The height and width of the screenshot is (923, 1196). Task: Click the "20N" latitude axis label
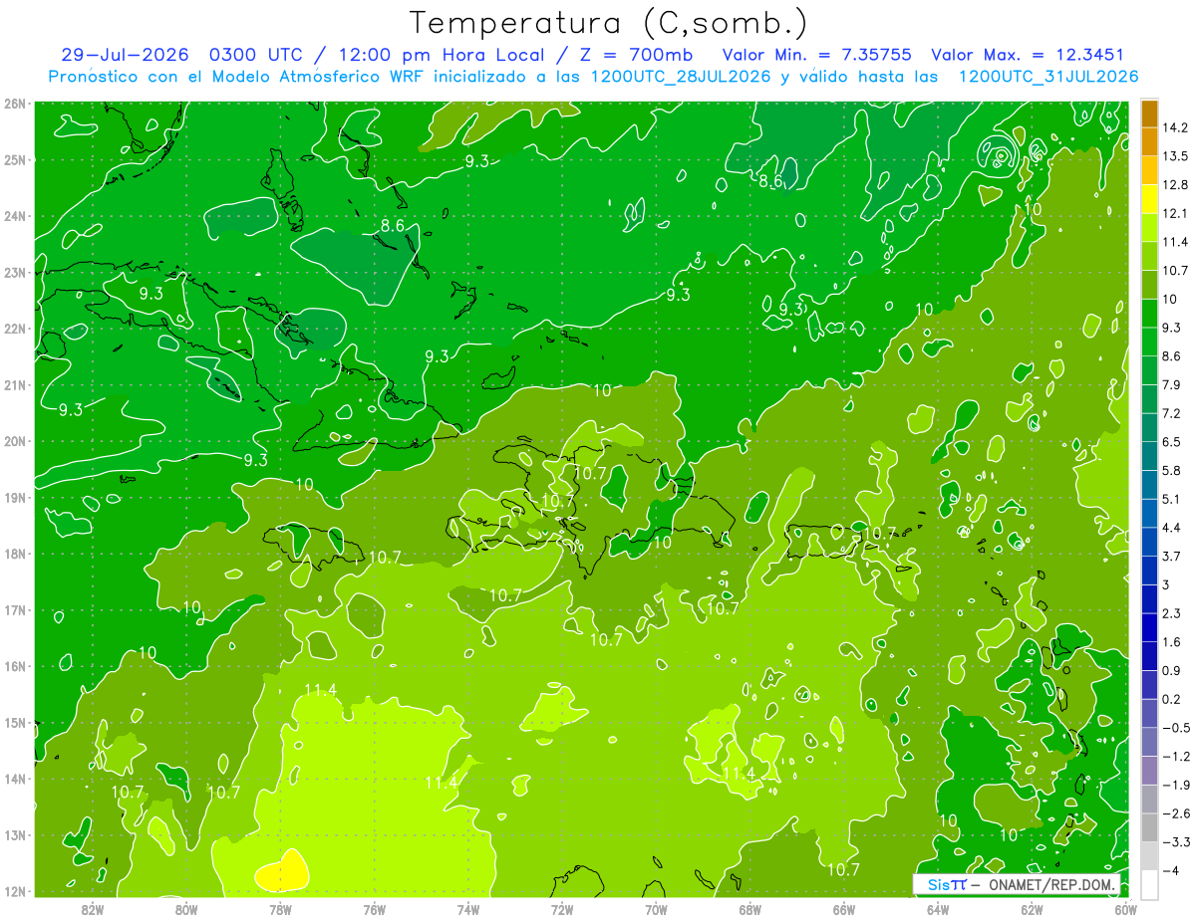tap(16, 441)
